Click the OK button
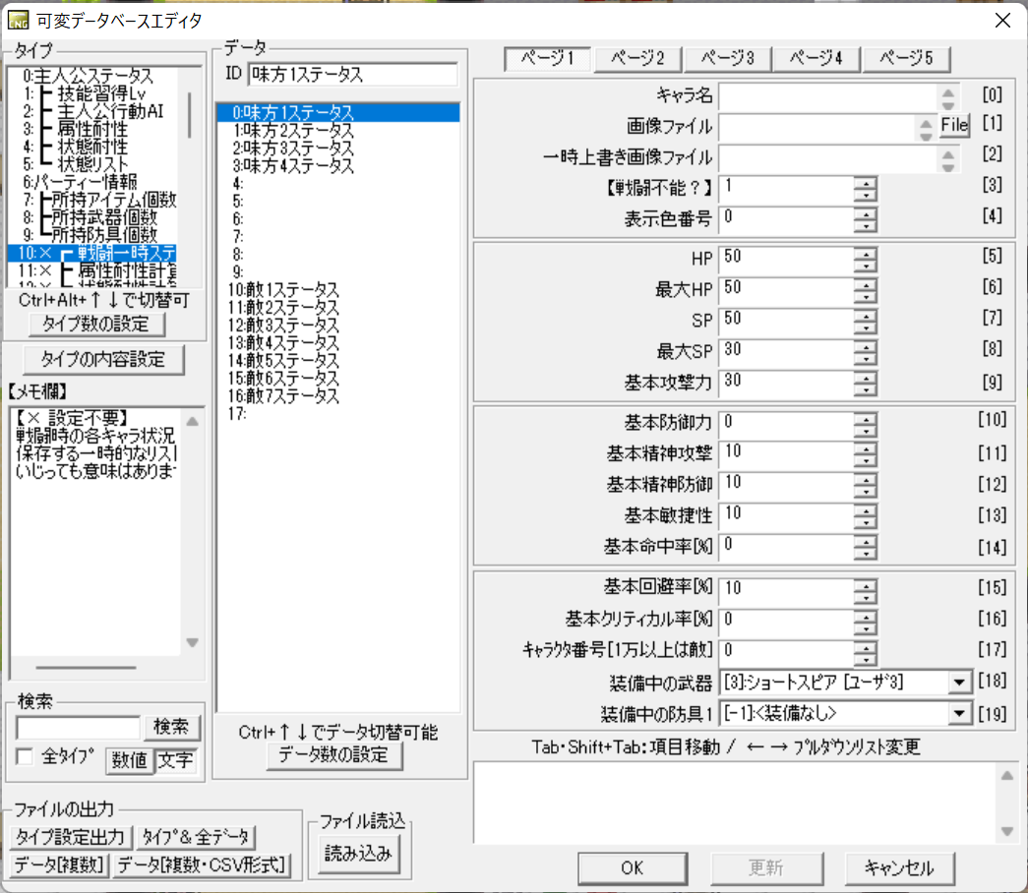Viewport: 1028px width, 893px height. [632, 868]
